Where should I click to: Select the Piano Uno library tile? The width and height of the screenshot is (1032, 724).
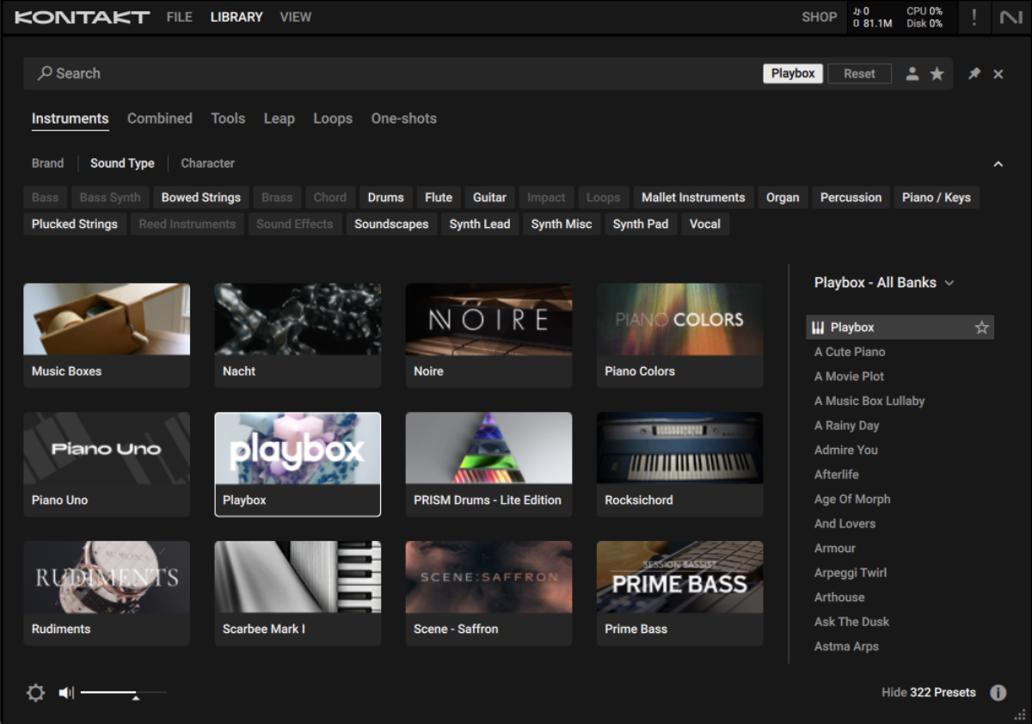tap(107, 464)
